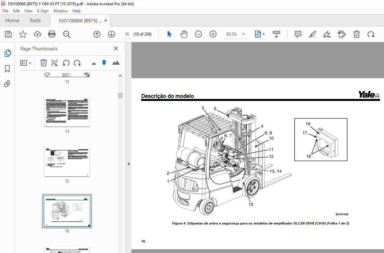Enlarge thumbnails large mountain icon
The image size is (384, 253).
[116, 63]
